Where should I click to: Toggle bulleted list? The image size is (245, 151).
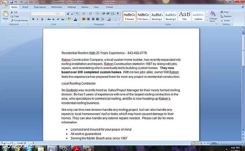tap(84, 14)
